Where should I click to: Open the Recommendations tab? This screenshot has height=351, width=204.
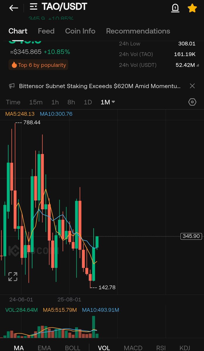[x=138, y=31]
